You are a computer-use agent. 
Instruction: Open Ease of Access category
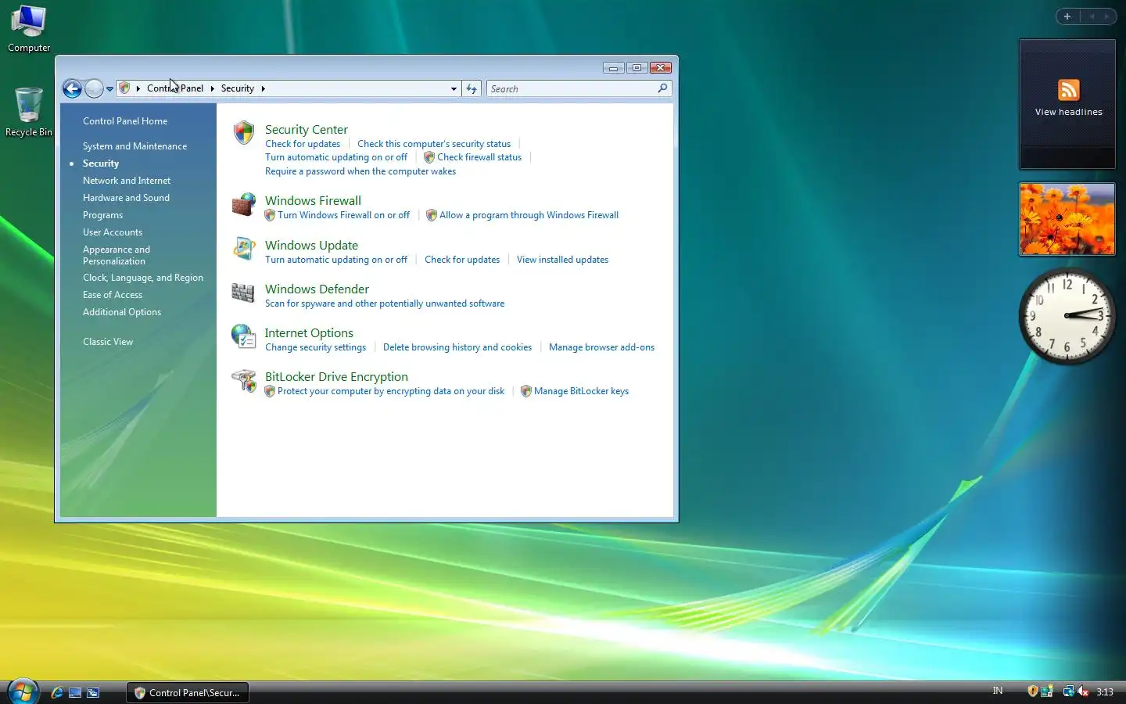coord(113,295)
